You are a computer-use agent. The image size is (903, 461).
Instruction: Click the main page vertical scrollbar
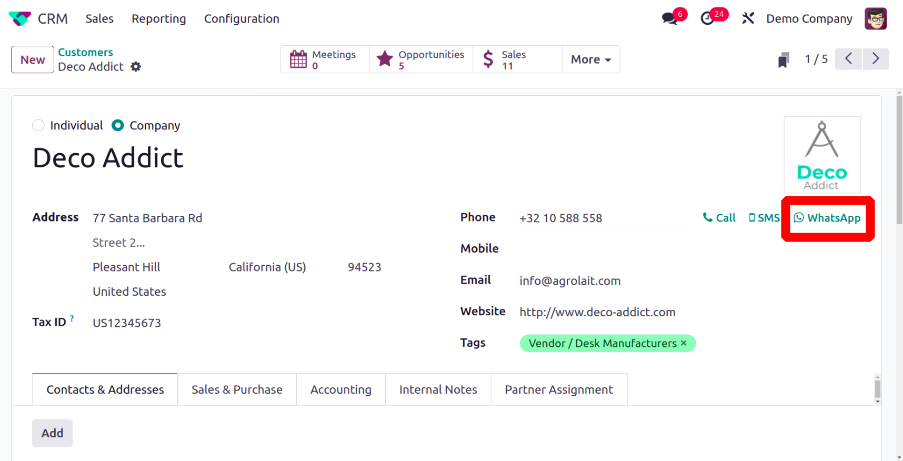point(899,160)
